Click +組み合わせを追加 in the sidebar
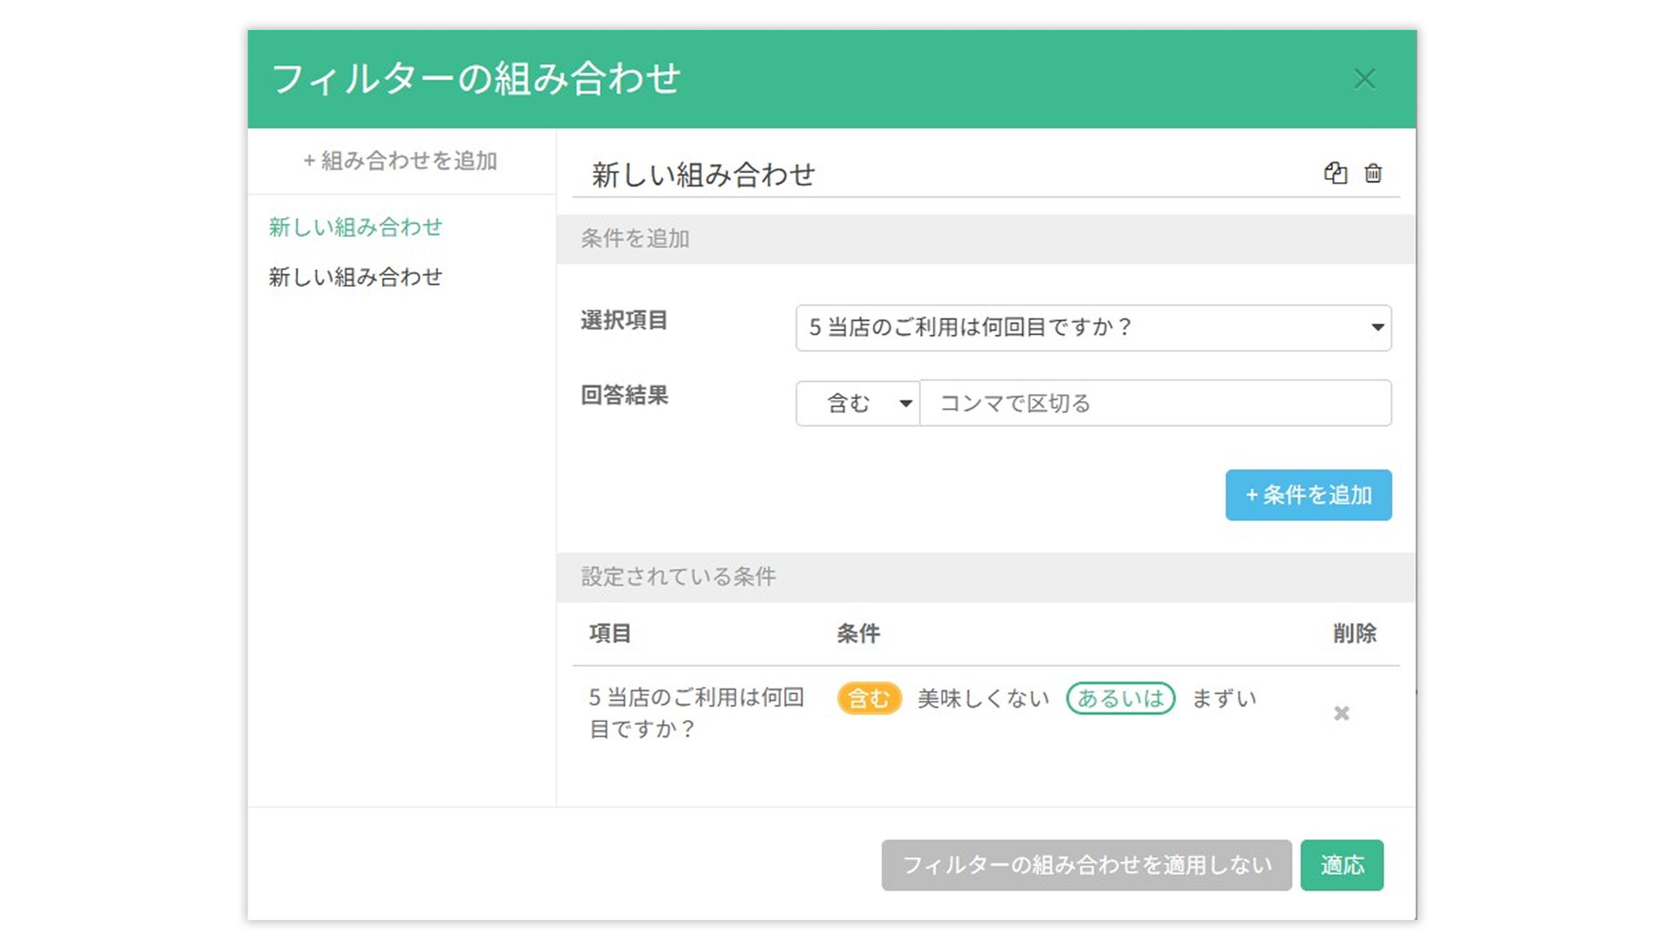The height and width of the screenshot is (950, 1665). coord(400,161)
